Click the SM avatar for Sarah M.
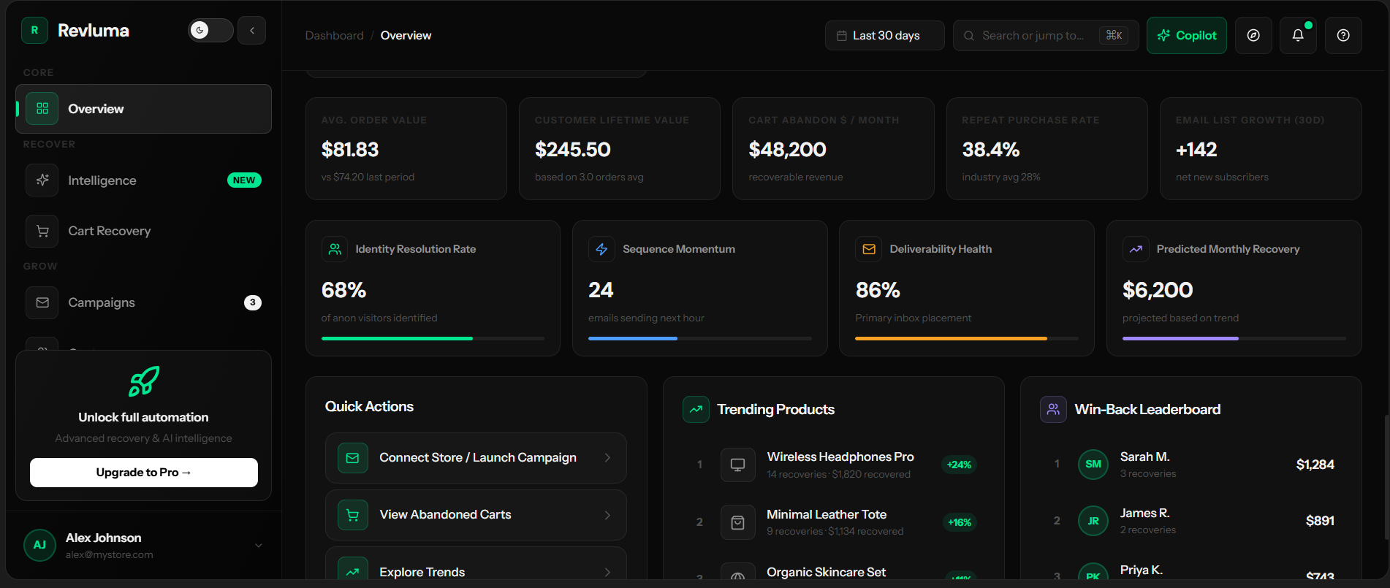Image resolution: width=1390 pixels, height=588 pixels. tap(1093, 464)
